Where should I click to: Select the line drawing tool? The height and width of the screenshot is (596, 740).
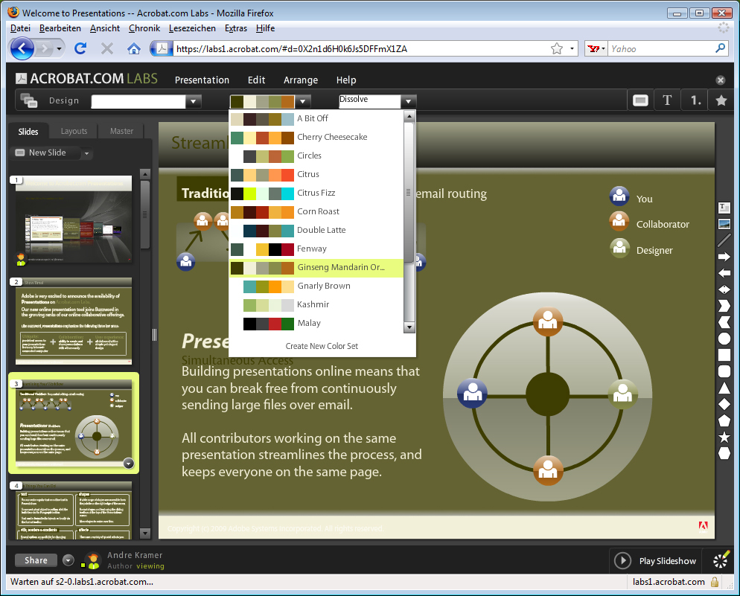pos(724,240)
